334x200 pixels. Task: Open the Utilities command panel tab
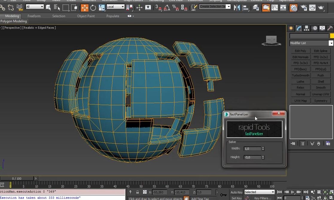tap(330, 28)
